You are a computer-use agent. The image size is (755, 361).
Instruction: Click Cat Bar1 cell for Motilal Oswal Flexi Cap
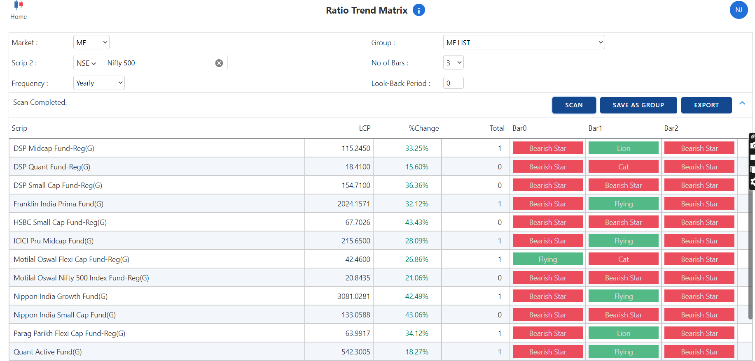[624, 259]
